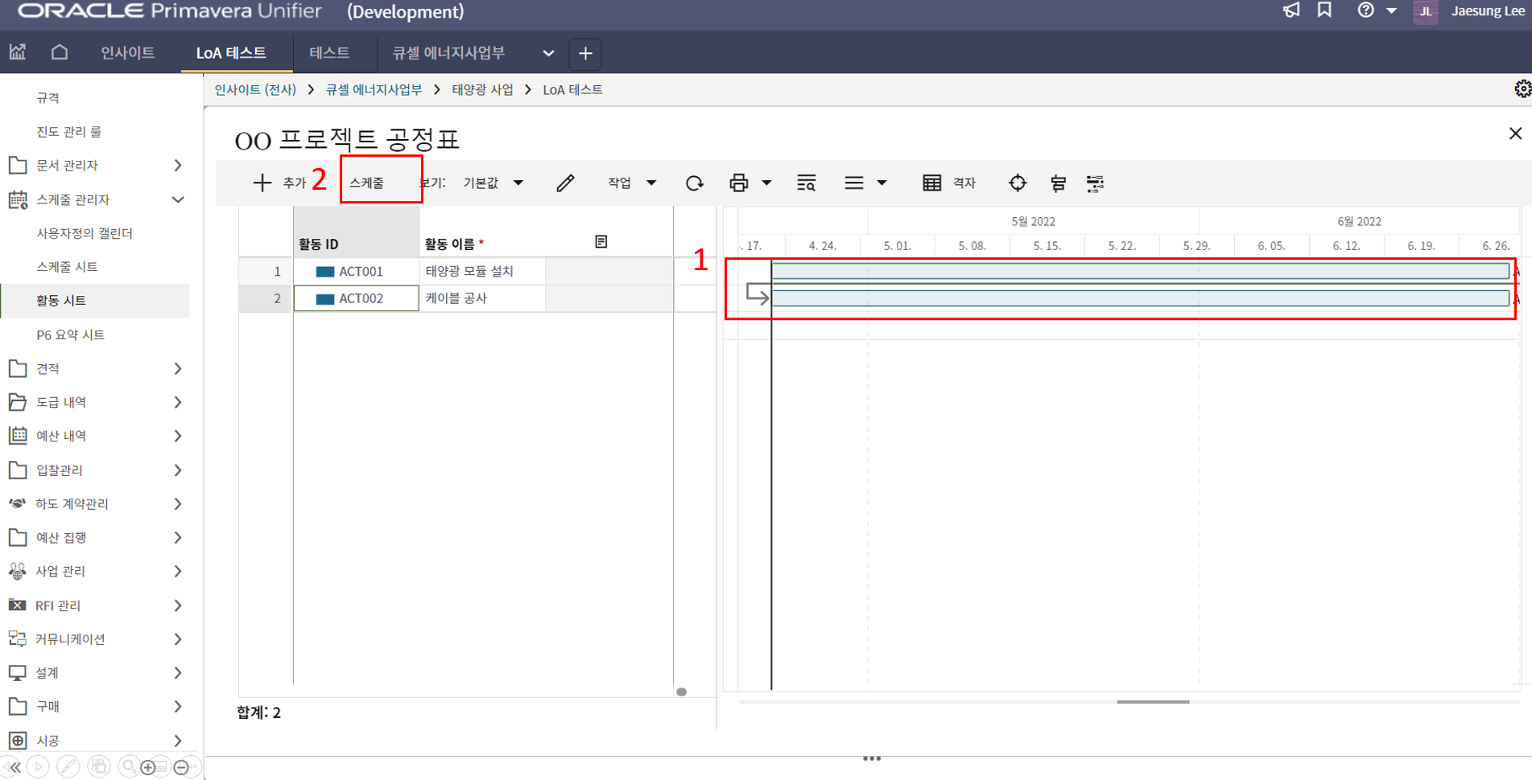Screen dimensions: 1532x780
Task: Switch to the 테스트 tab
Action: click(329, 53)
